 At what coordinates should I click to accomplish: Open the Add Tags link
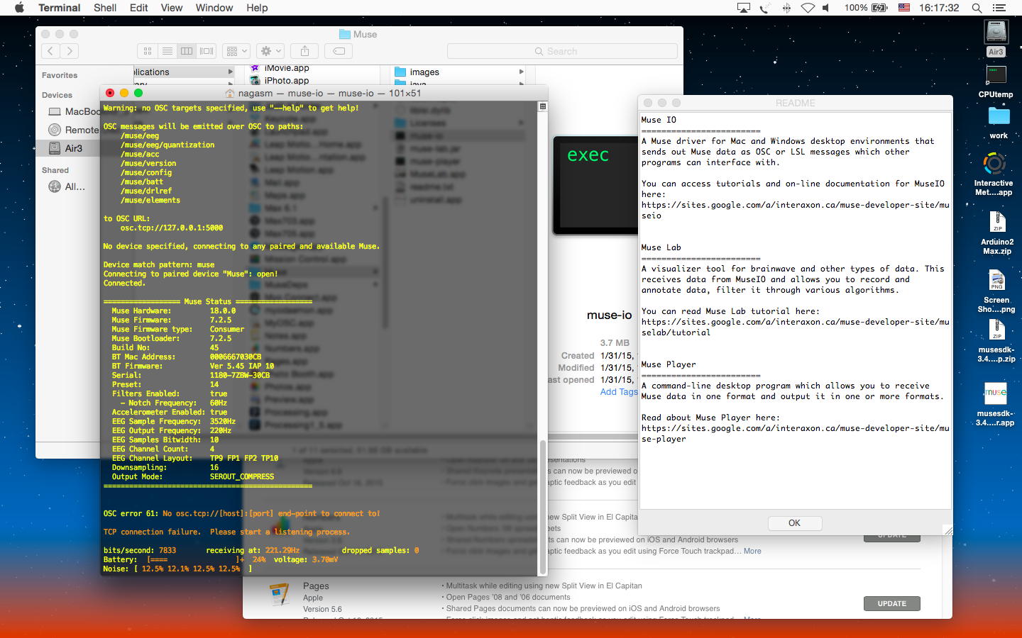pyautogui.click(x=618, y=392)
